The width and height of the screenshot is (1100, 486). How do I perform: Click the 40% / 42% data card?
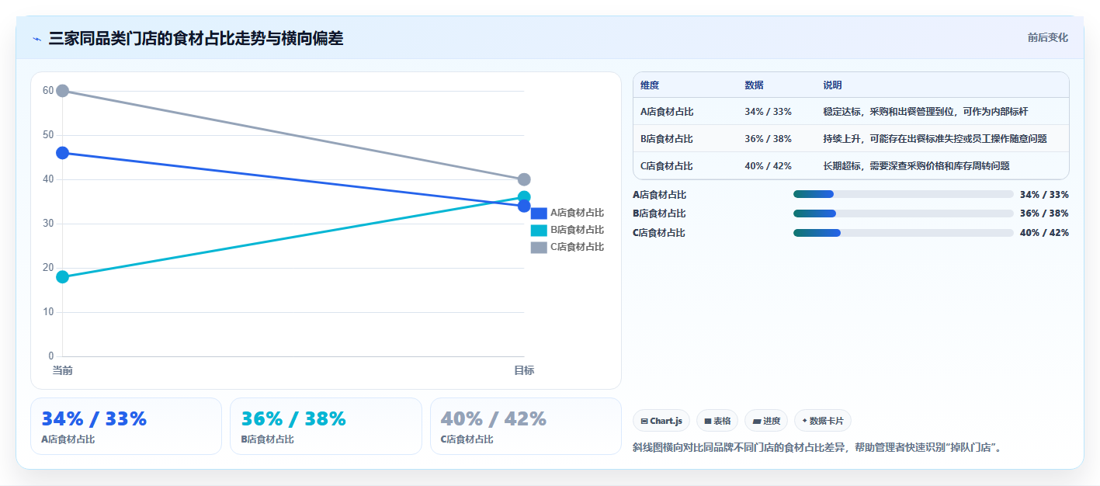point(526,426)
